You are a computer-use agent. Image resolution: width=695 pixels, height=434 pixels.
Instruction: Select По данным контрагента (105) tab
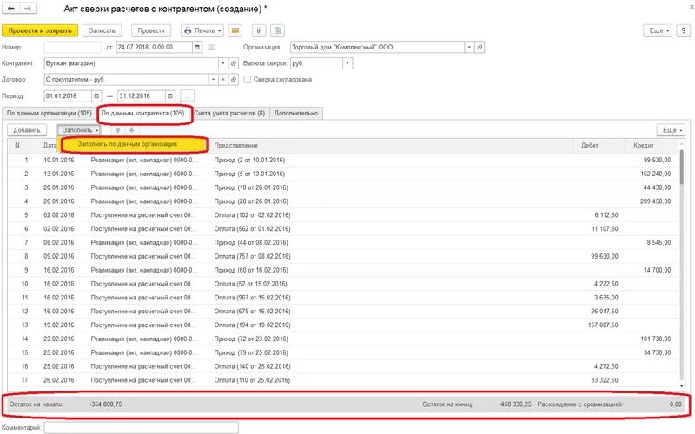coord(142,114)
